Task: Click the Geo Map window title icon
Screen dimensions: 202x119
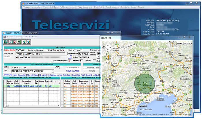Action: (x=102, y=38)
